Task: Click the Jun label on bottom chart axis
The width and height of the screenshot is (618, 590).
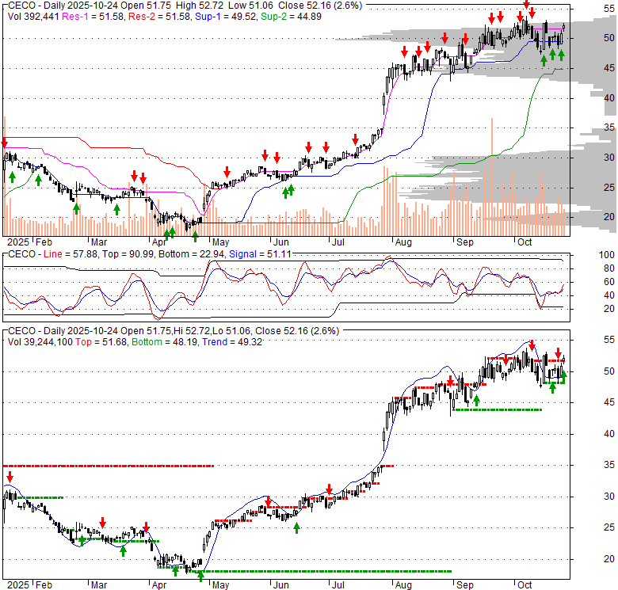Action: click(x=280, y=585)
